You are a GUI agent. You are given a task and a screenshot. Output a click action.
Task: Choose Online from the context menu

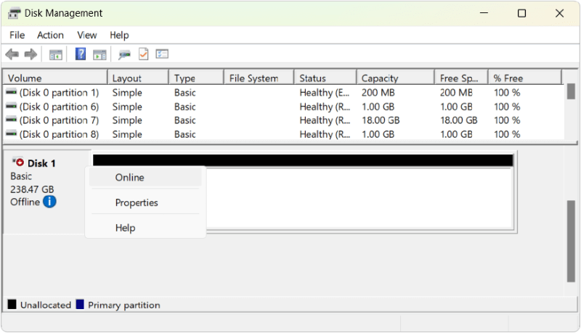pos(130,178)
